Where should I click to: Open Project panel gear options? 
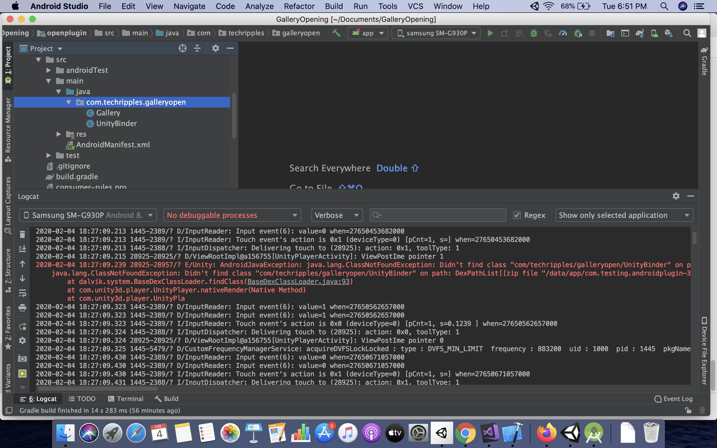tap(215, 48)
